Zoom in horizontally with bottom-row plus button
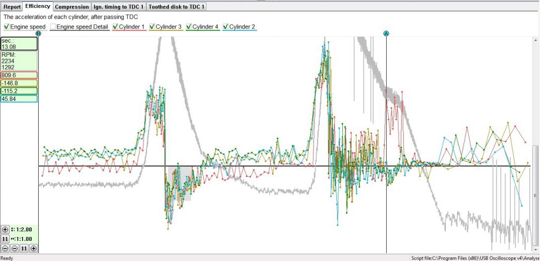The width and height of the screenshot is (540, 261). pos(33,248)
